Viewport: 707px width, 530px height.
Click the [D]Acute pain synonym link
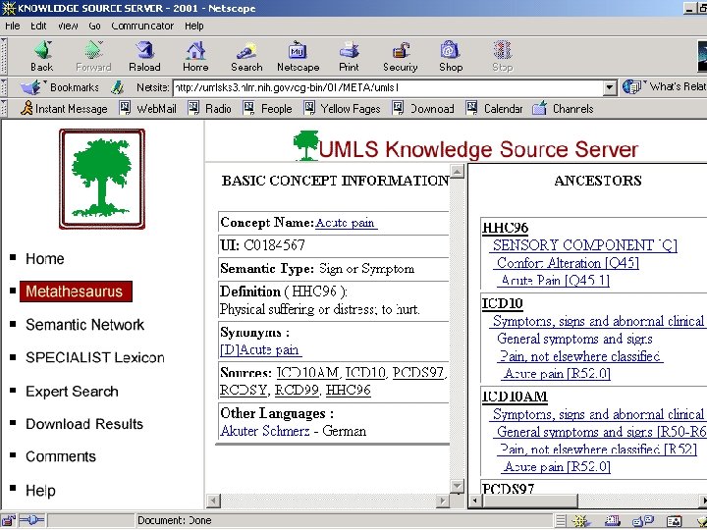pyautogui.click(x=260, y=349)
